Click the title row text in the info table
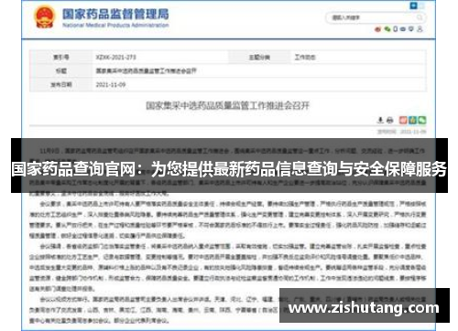Screen dimensions: 458x331 [146, 70]
